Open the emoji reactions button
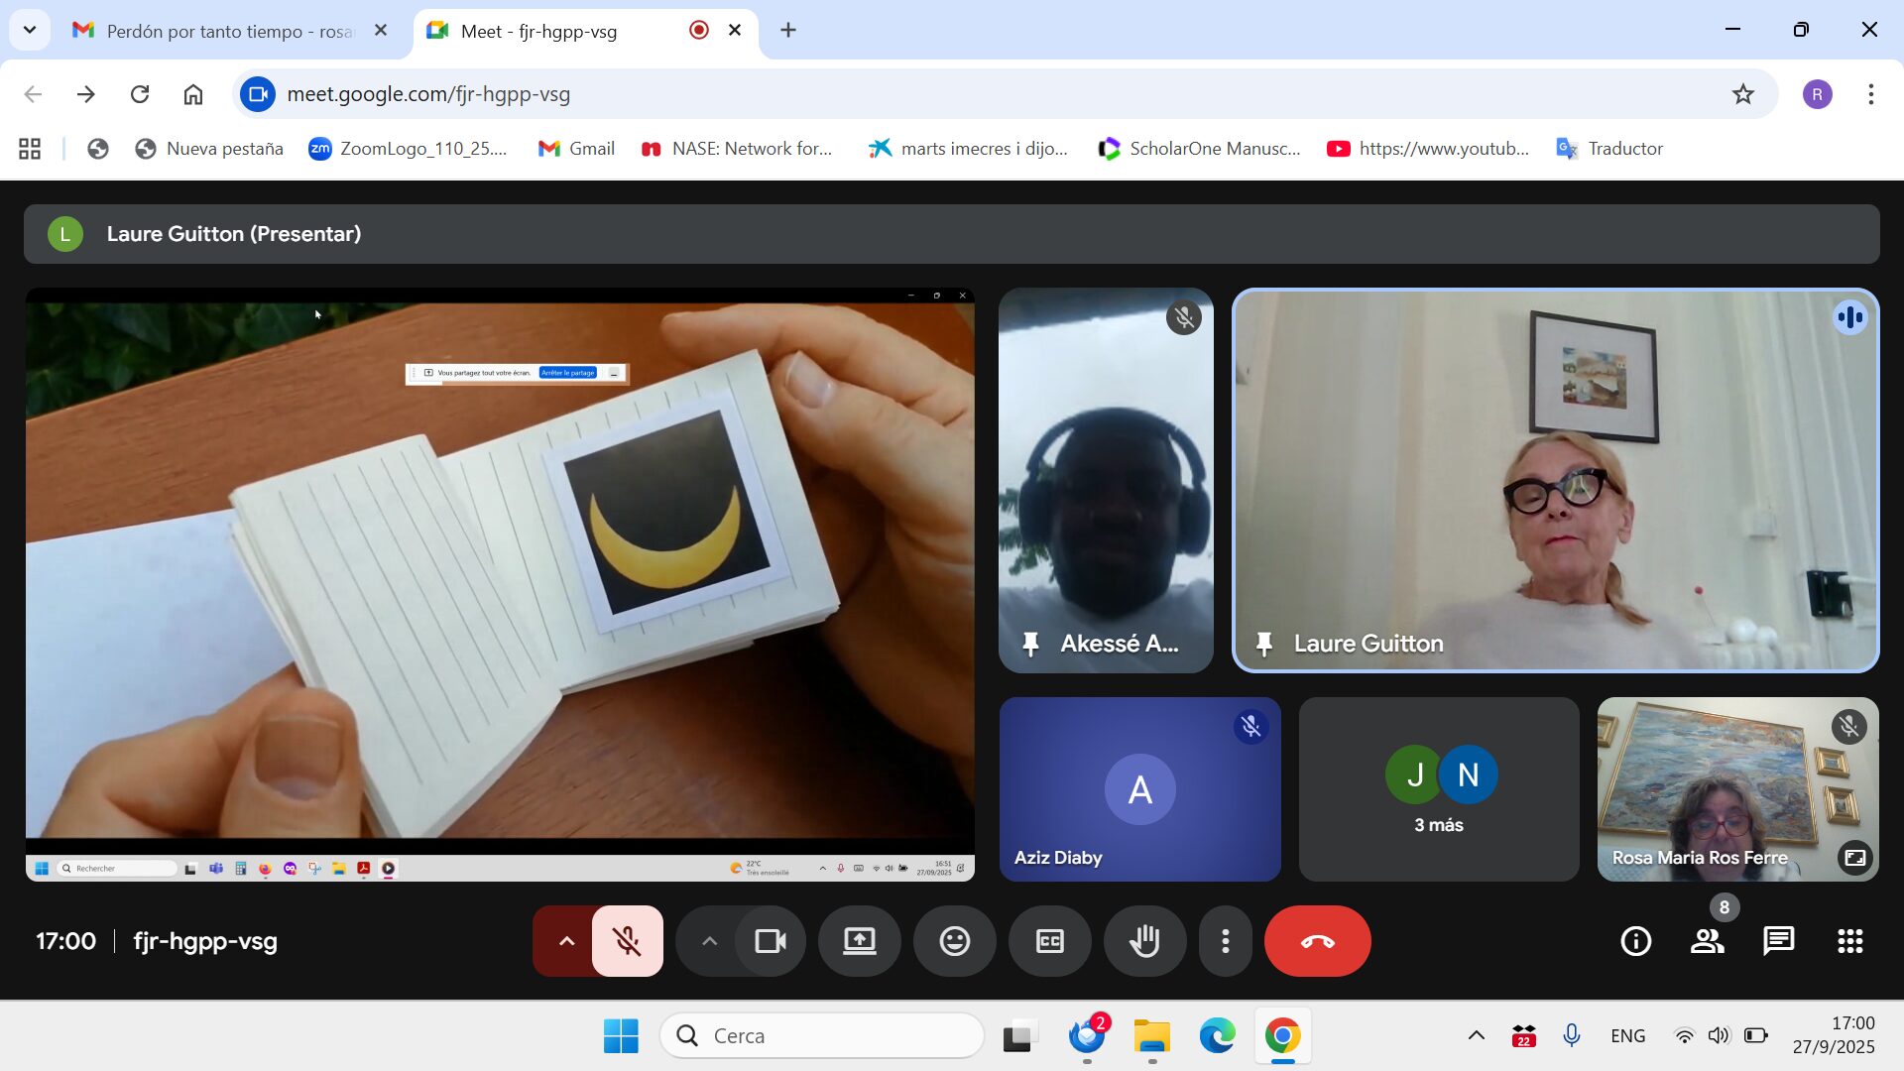The image size is (1904, 1071). click(x=954, y=941)
